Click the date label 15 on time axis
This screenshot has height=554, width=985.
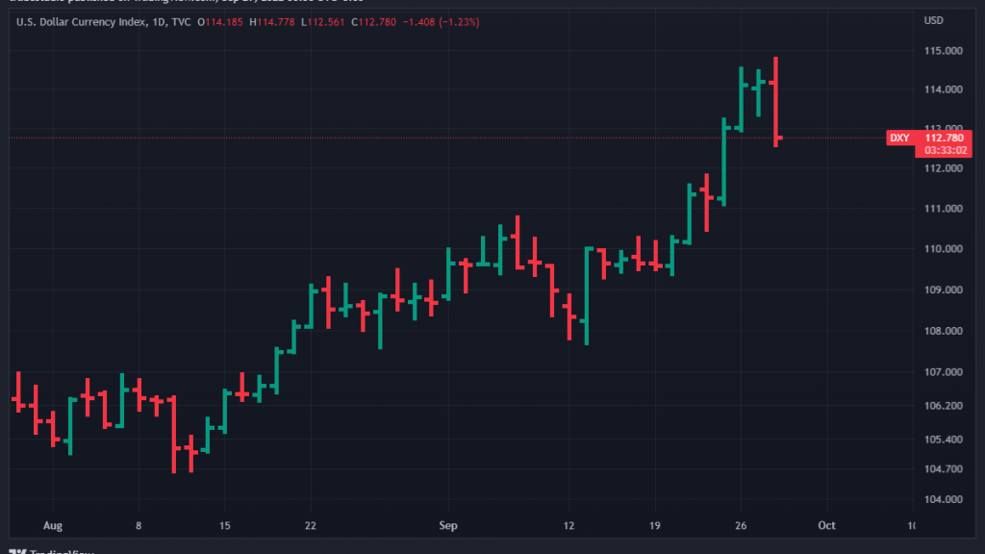tap(225, 526)
